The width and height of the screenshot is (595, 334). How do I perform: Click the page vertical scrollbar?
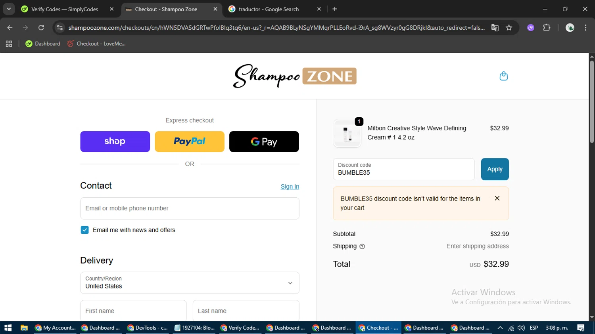(x=592, y=102)
